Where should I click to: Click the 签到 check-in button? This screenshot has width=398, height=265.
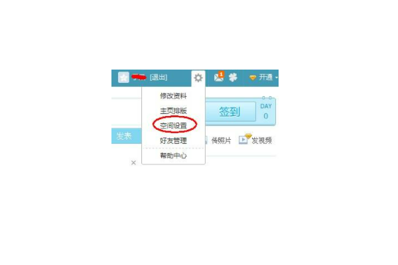click(x=230, y=111)
